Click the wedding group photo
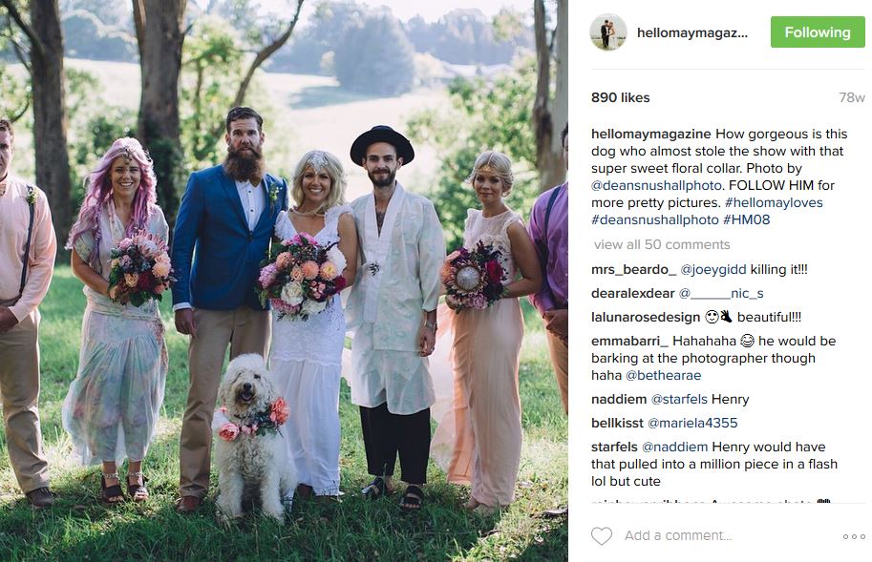This screenshot has height=562, width=872. pyautogui.click(x=284, y=281)
